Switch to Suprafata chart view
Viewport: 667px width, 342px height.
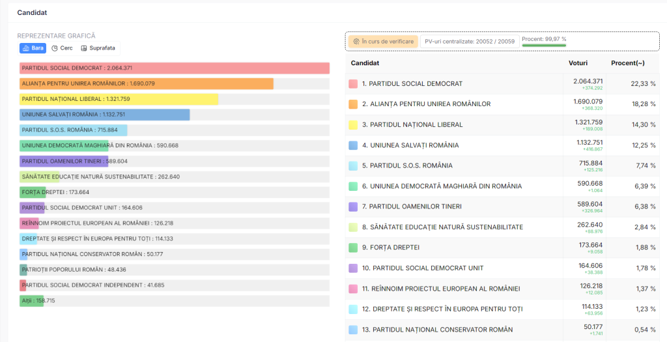[x=98, y=48]
